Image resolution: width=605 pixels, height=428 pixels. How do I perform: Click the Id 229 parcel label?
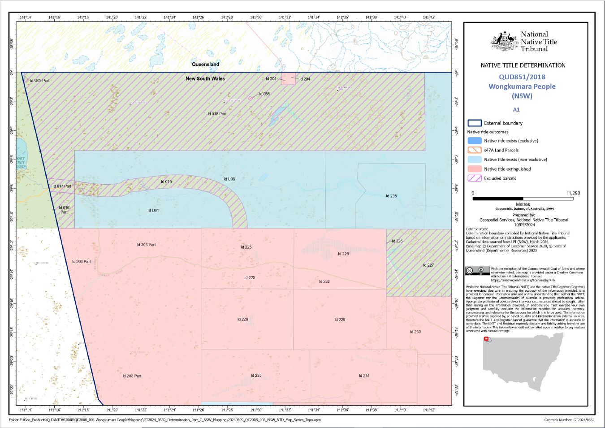(340, 320)
